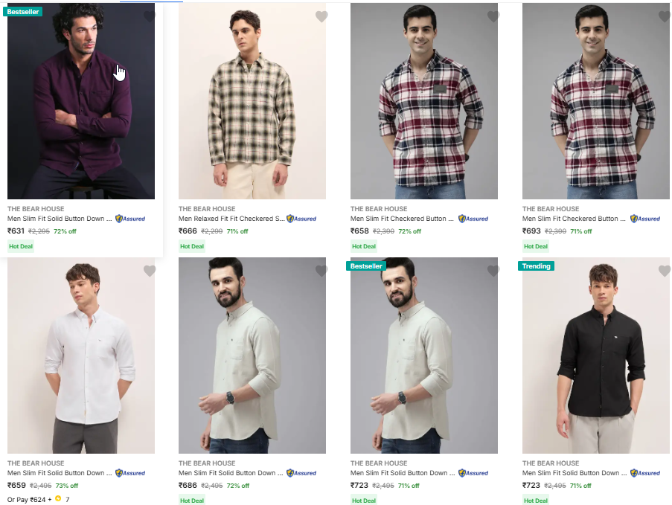Screen dimensions: 672x505
Task: Click Assured badge on ₹631 shirt
Action: click(x=130, y=219)
